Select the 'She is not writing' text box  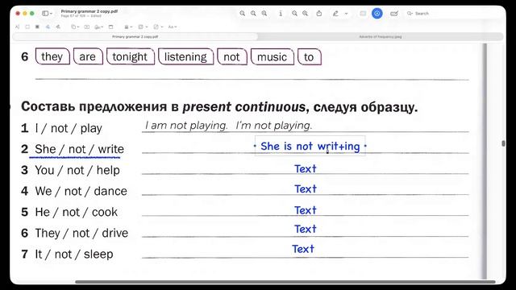tap(310, 146)
